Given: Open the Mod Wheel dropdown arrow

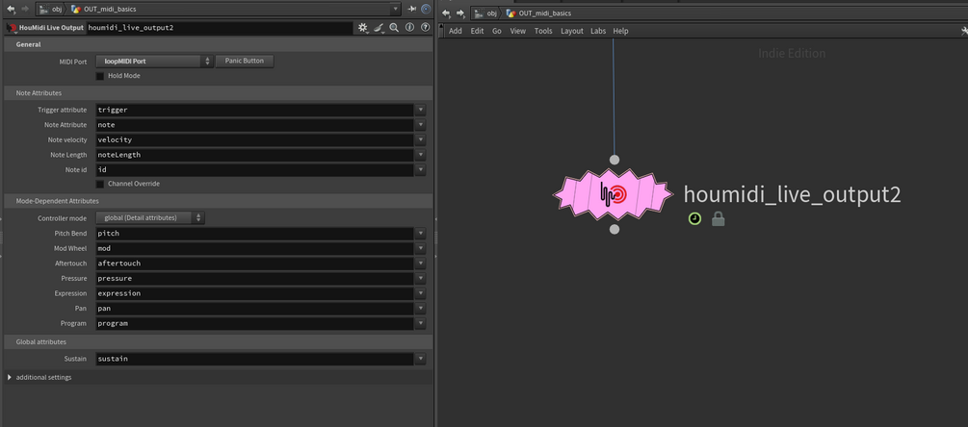Looking at the screenshot, I should (420, 248).
